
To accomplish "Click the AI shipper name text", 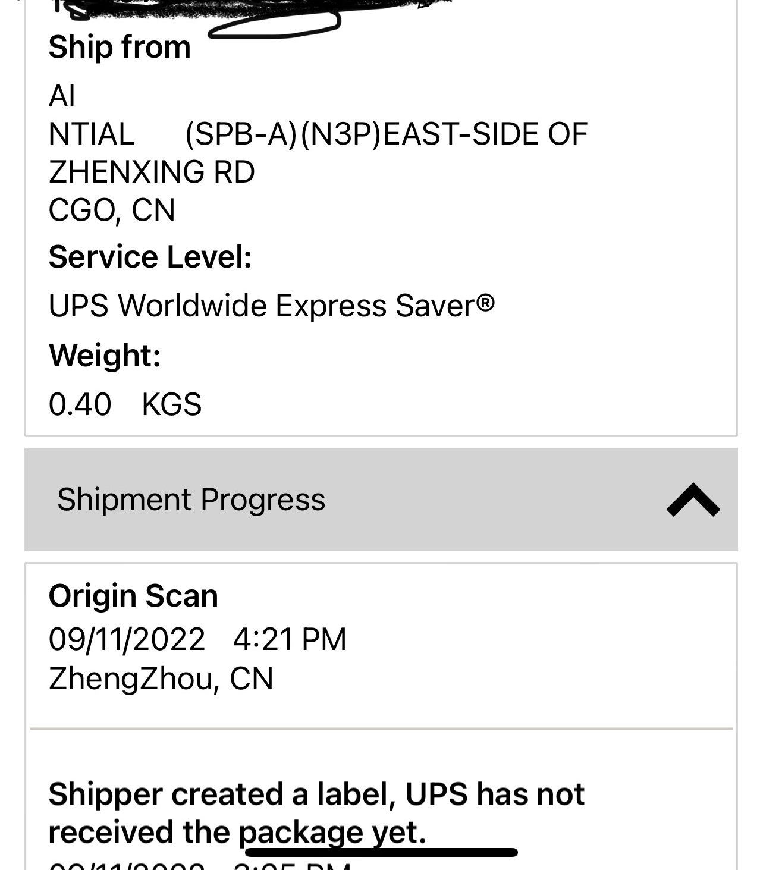I will 62,96.
